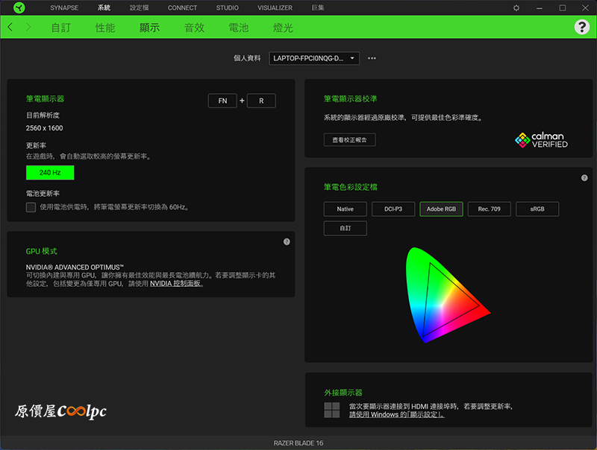
Task: Go forward with the right arrow
Action: [28, 27]
